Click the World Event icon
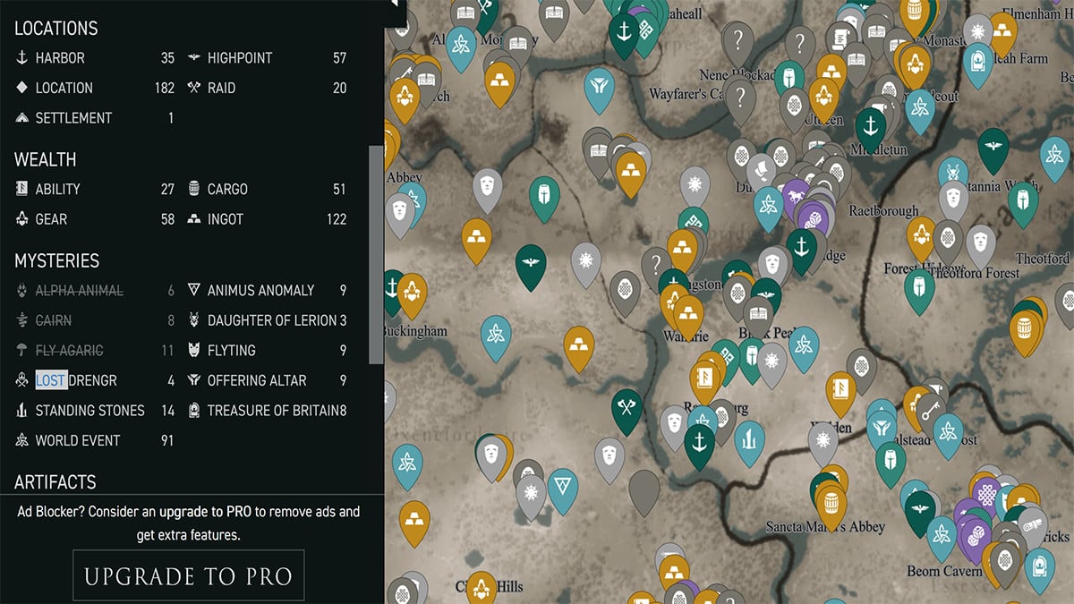The width and height of the screenshot is (1074, 604). (x=22, y=440)
